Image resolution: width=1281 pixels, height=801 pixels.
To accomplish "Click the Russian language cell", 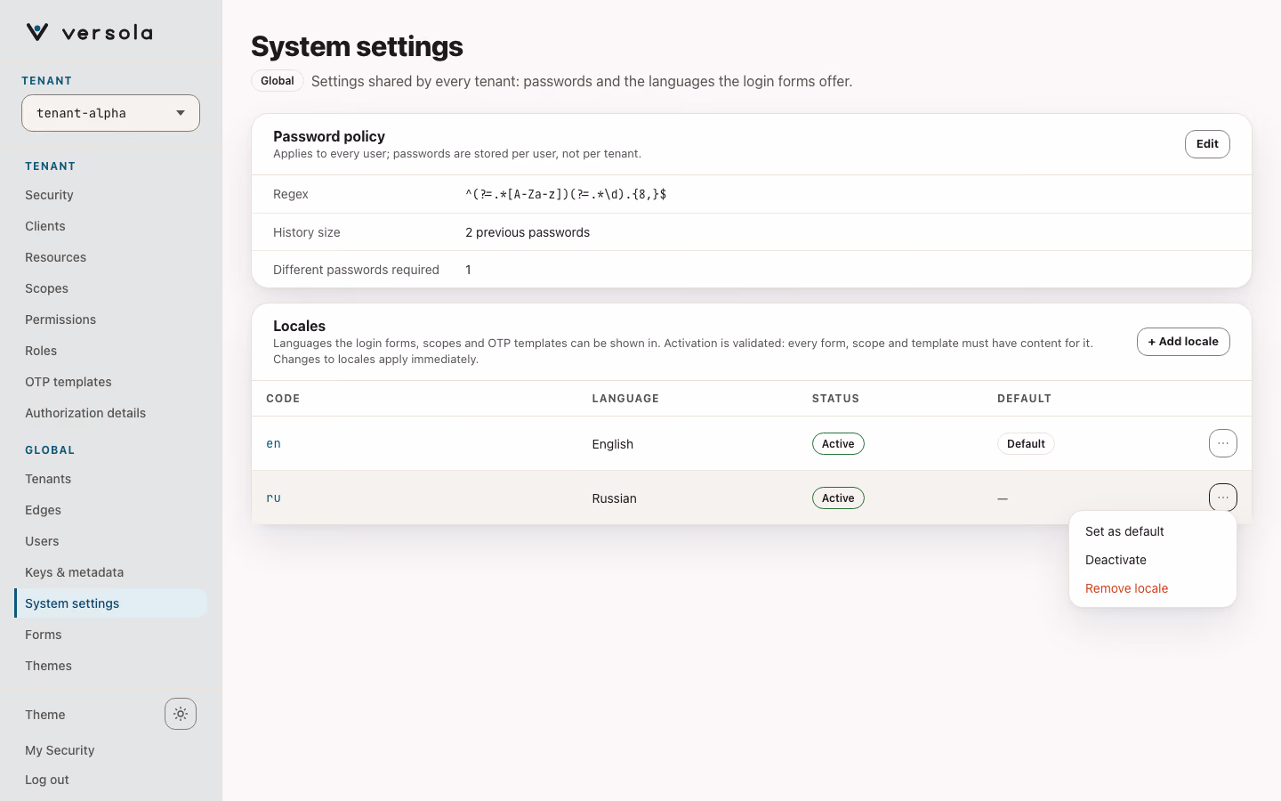I will click(615, 498).
